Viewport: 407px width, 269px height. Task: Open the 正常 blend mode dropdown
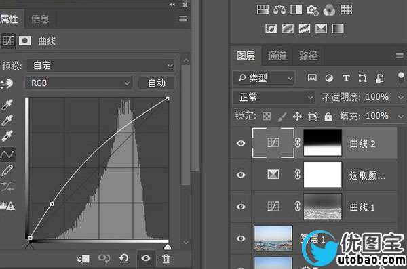click(x=274, y=98)
